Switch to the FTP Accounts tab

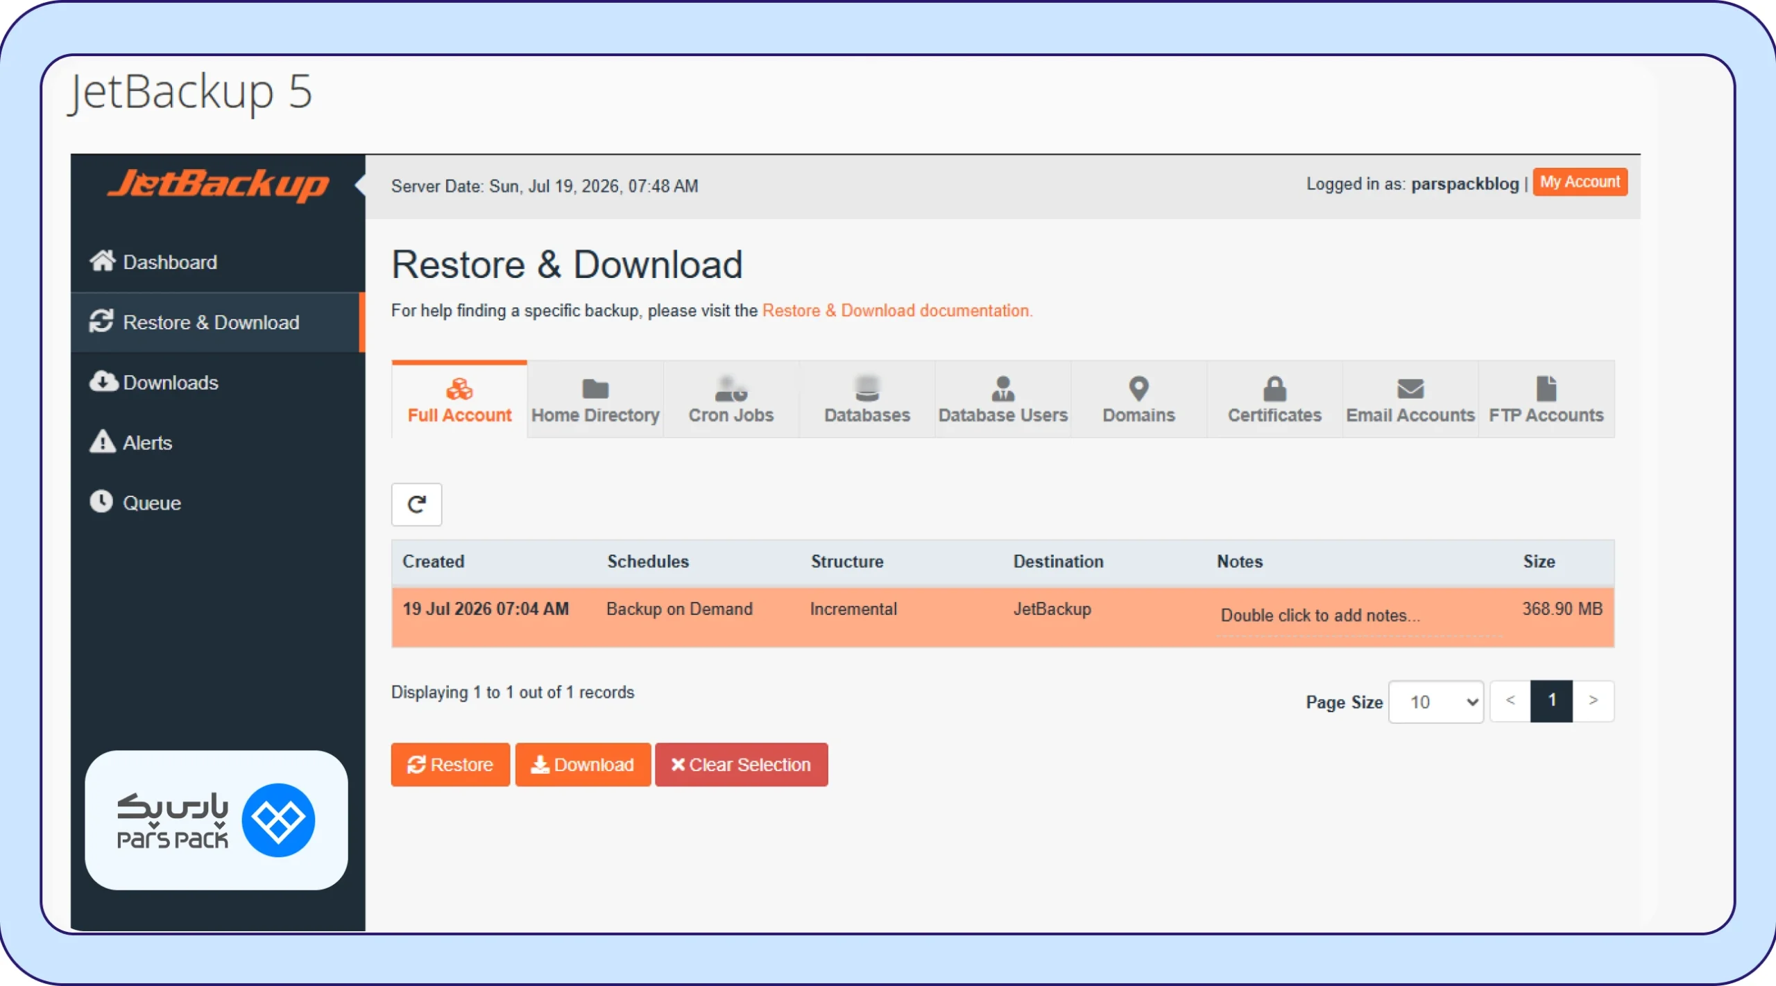[1546, 399]
